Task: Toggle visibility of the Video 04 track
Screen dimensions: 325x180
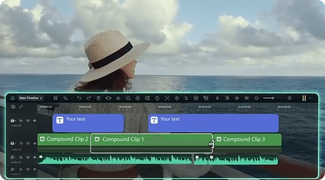Action: 35,121
